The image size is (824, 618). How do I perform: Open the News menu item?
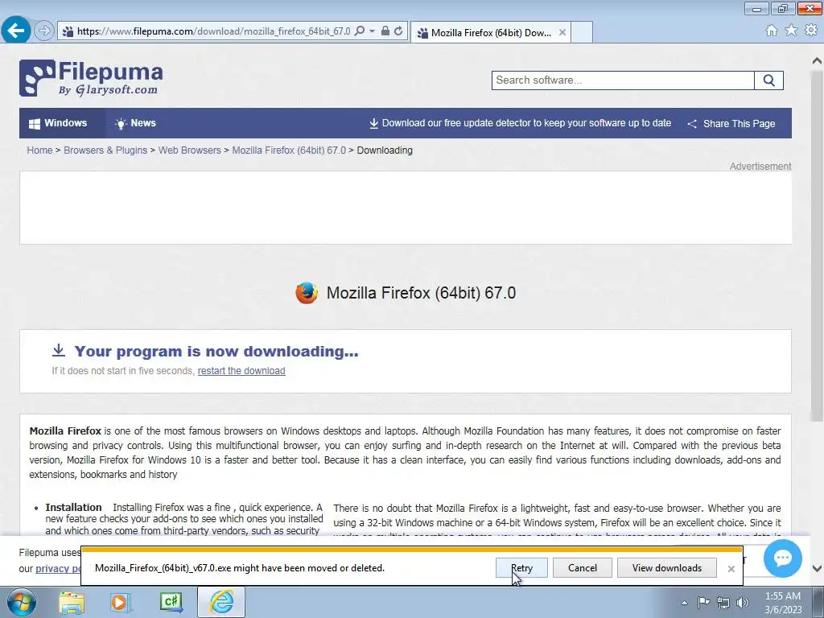point(135,123)
